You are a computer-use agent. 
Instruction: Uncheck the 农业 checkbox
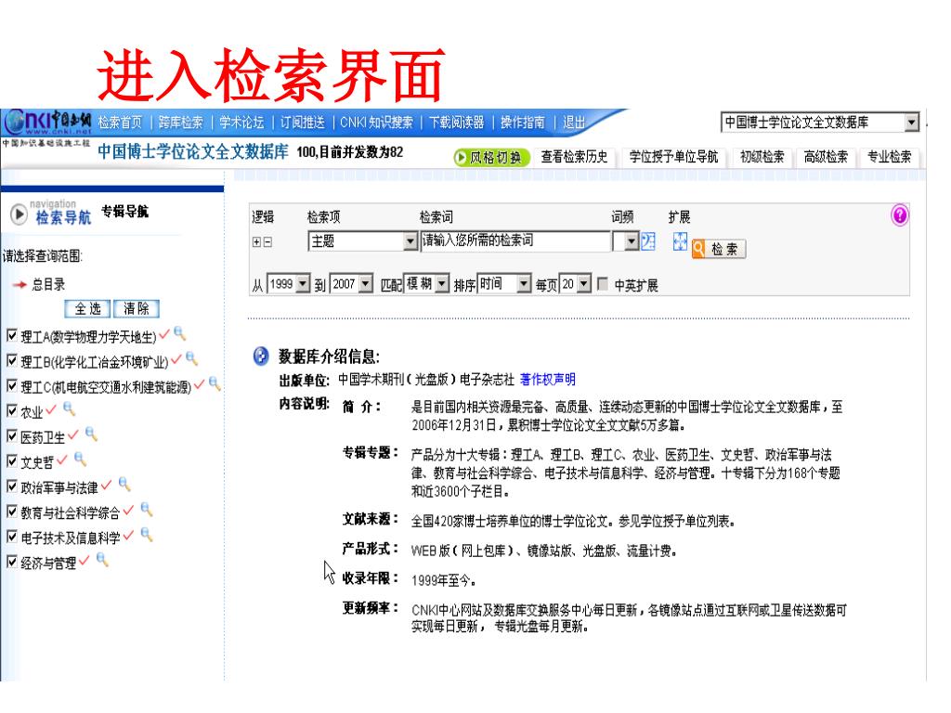tap(11, 410)
